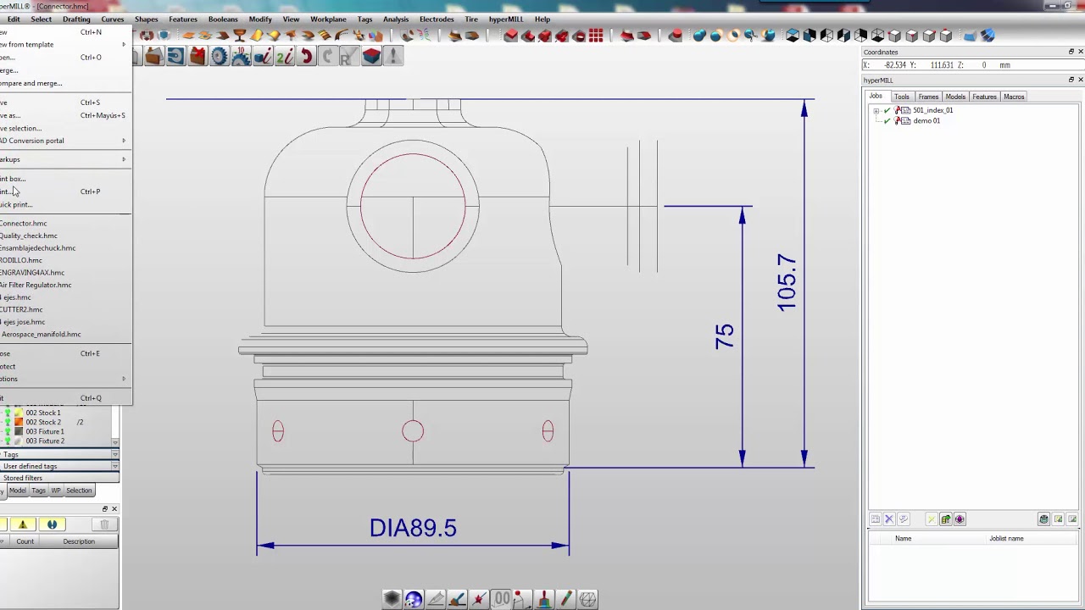The image size is (1085, 610).
Task: Toggle visibility bulb of 003 Fixture 2
Action: (x=8, y=441)
